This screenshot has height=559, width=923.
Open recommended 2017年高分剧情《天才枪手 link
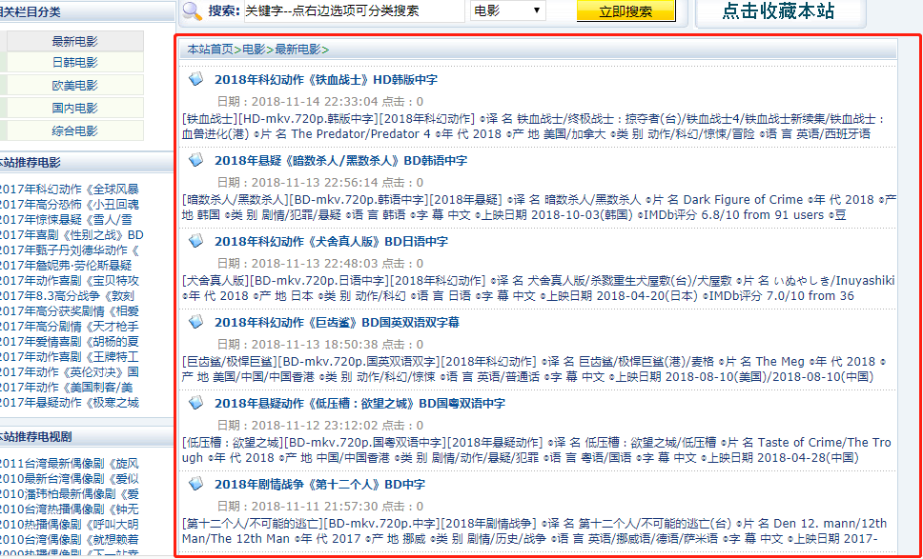(x=69, y=327)
